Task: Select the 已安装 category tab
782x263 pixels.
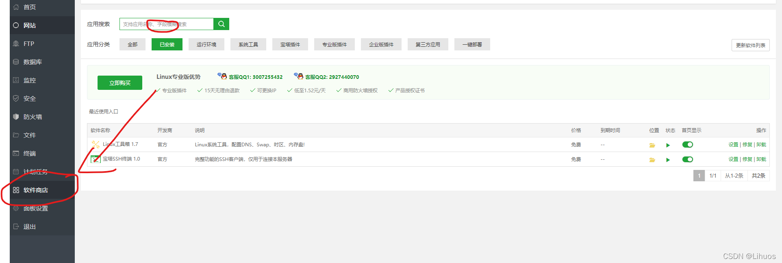Action: tap(167, 44)
